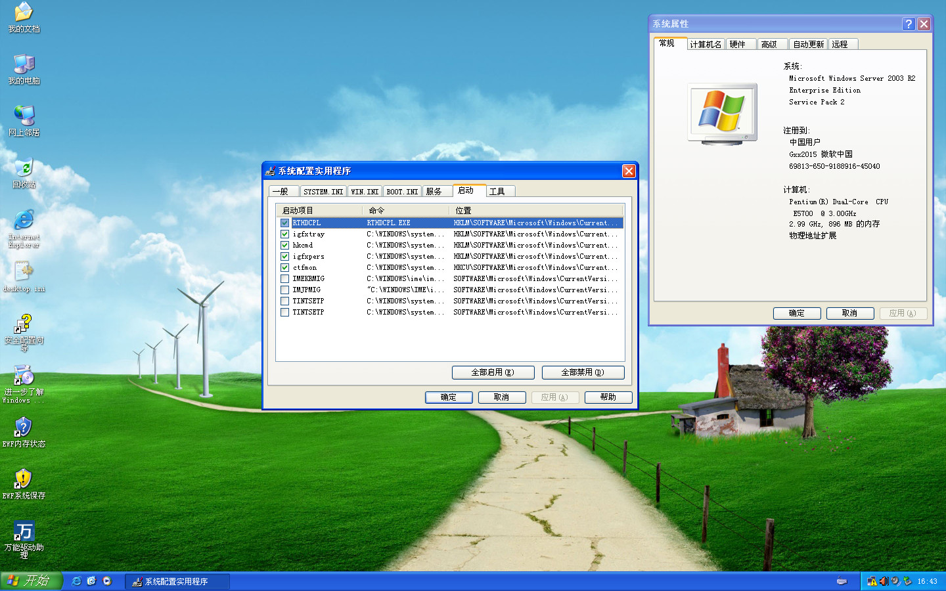Select the IMEKRMIG row name

coord(309,279)
